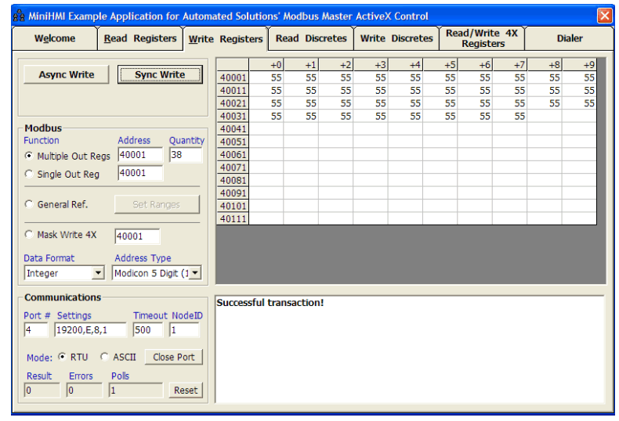Screen dimensions: 619x421
Task: Click the +4 column header
Action: coord(405,65)
